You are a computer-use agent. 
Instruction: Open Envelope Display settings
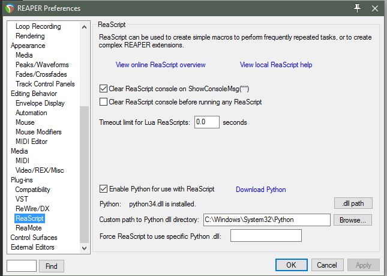[x=40, y=103]
